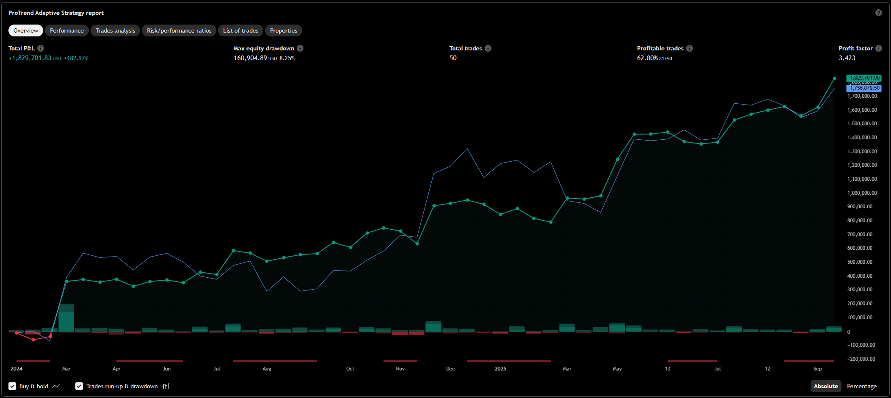Click the green 1,829,701.90 equity price label
The width and height of the screenshot is (891, 398).
coord(863,78)
